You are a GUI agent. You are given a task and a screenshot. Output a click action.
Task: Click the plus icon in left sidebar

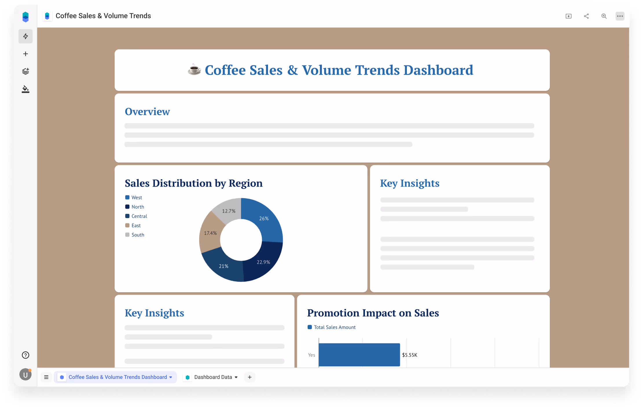point(25,54)
